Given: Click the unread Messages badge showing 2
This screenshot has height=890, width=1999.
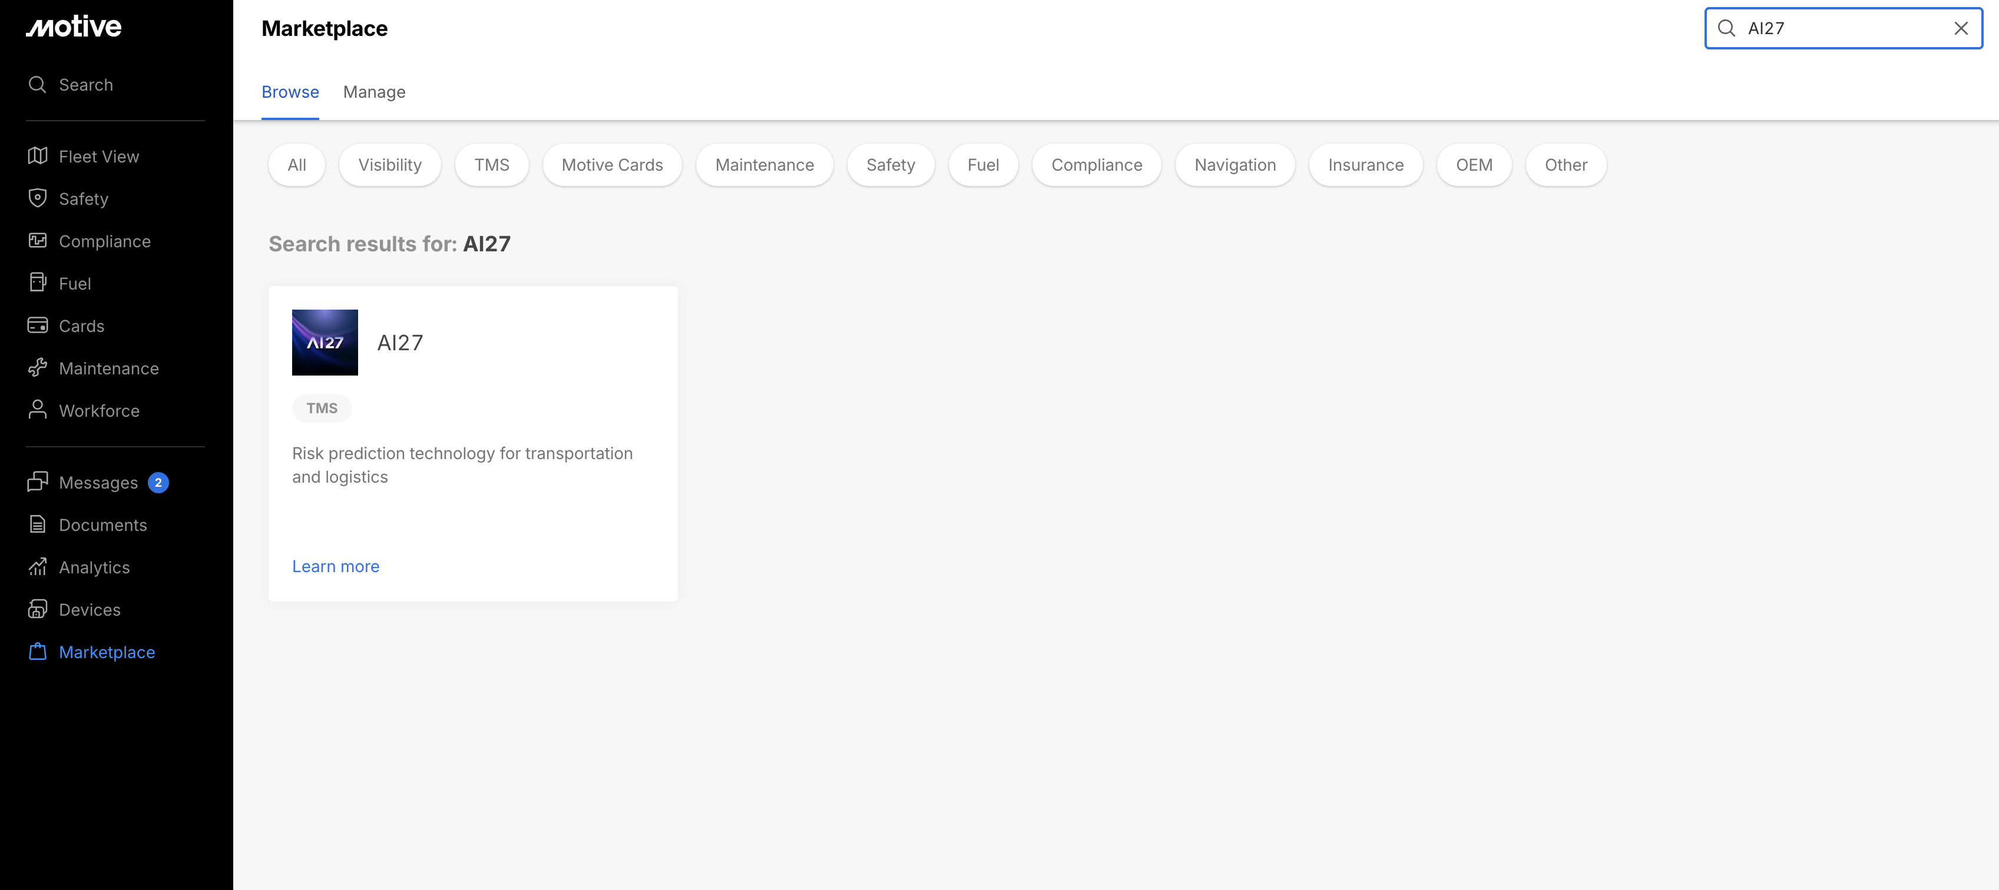Looking at the screenshot, I should coord(158,482).
